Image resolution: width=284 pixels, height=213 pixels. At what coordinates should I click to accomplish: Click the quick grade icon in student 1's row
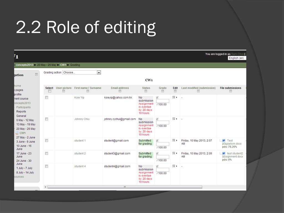point(157,141)
